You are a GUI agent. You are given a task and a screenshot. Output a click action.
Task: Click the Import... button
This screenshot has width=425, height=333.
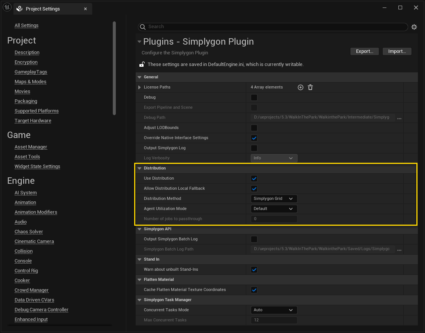397,51
